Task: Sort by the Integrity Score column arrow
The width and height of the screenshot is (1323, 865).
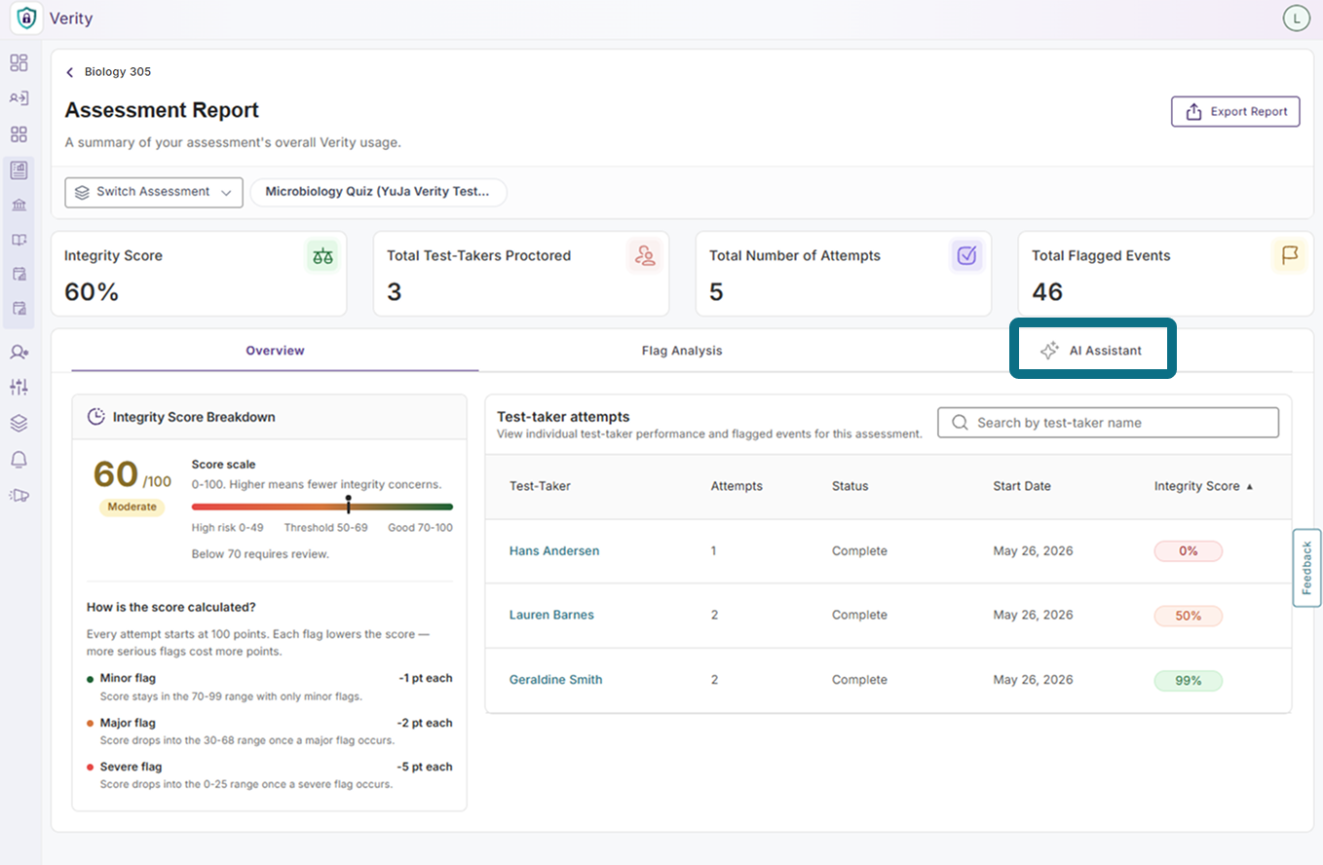Action: [1250, 486]
